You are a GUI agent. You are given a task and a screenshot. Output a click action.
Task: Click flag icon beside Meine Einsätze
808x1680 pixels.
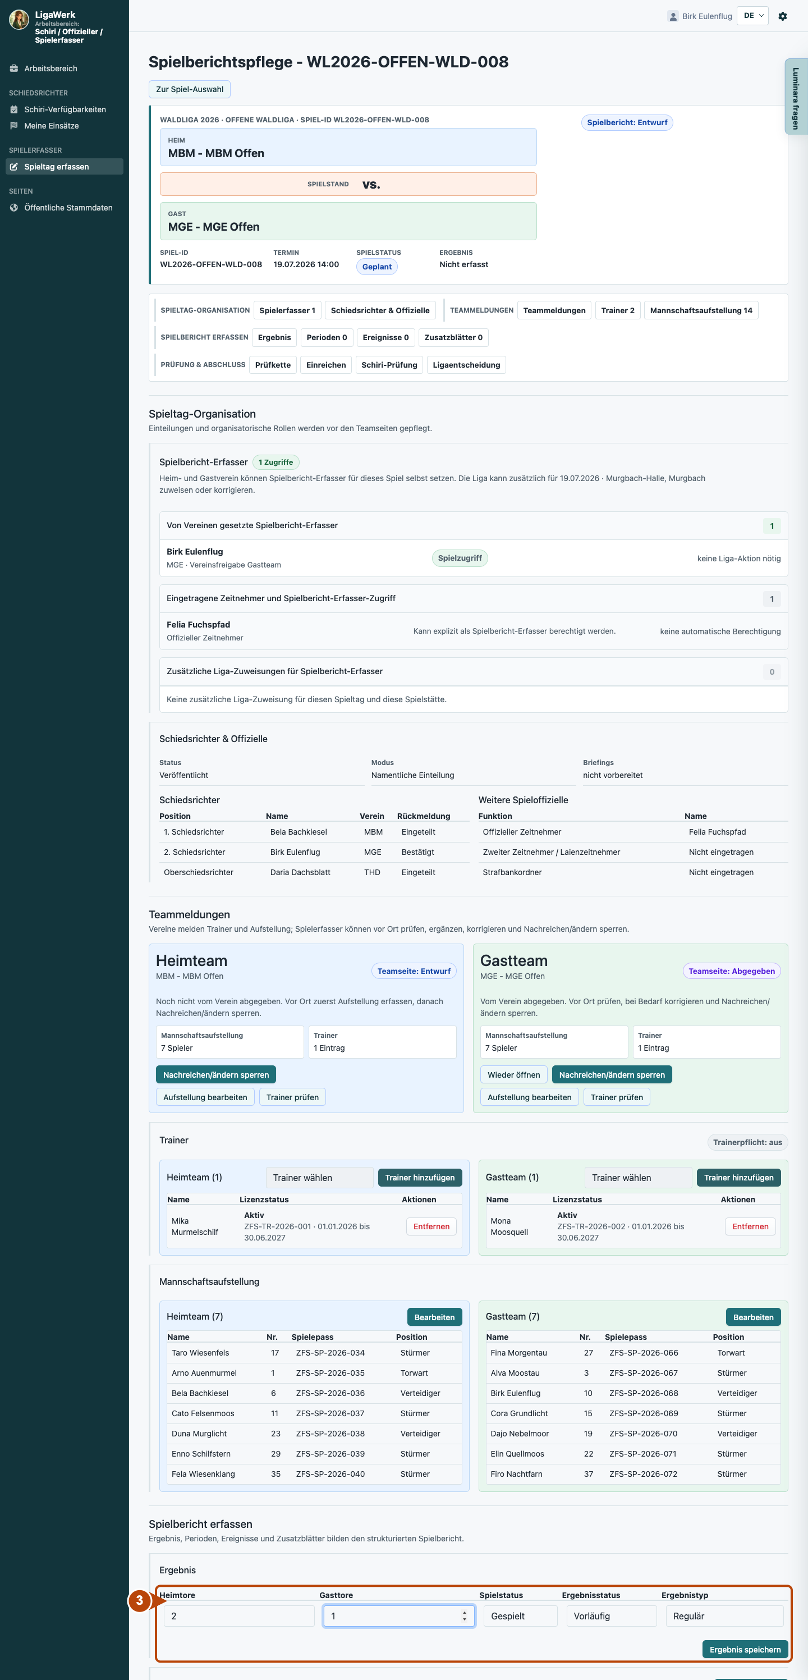pos(13,126)
